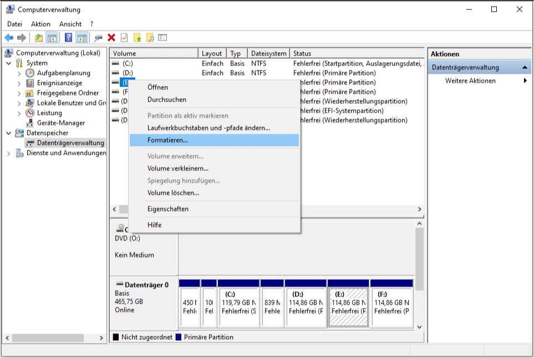This screenshot has height=358, width=534.
Task: Click the Dienste und Anwendungen icon
Action: click(x=19, y=153)
